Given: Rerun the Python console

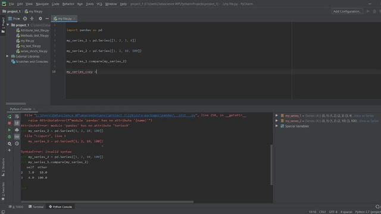Looking at the screenshot, I should (x=10, y=117).
